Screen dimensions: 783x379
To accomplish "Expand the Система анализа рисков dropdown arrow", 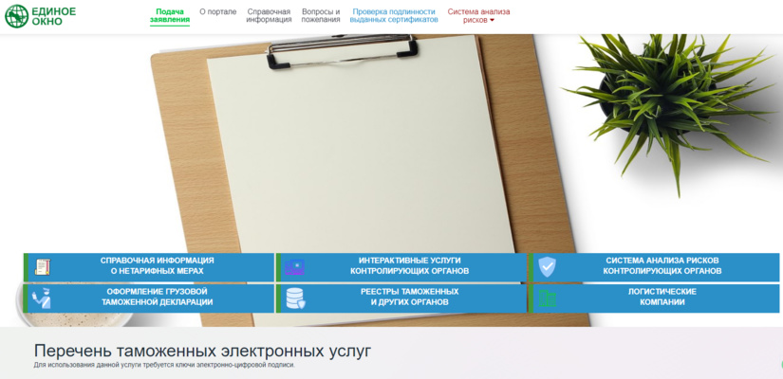I will 492,20.
